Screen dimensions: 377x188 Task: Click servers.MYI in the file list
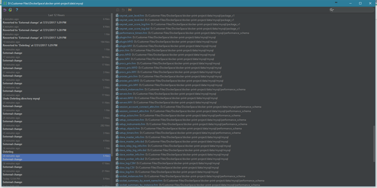126,102
